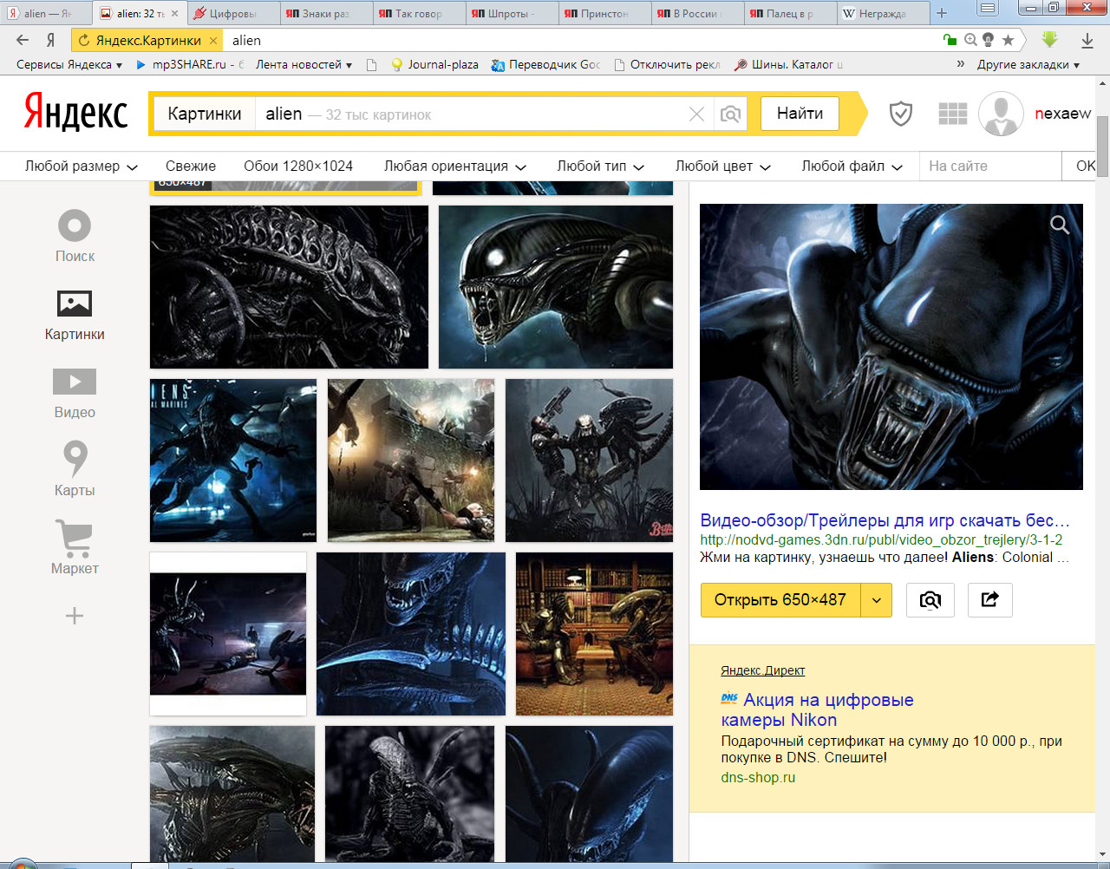Switch to the Цифровы browser tab
The image size is (1110, 869).
(234, 13)
